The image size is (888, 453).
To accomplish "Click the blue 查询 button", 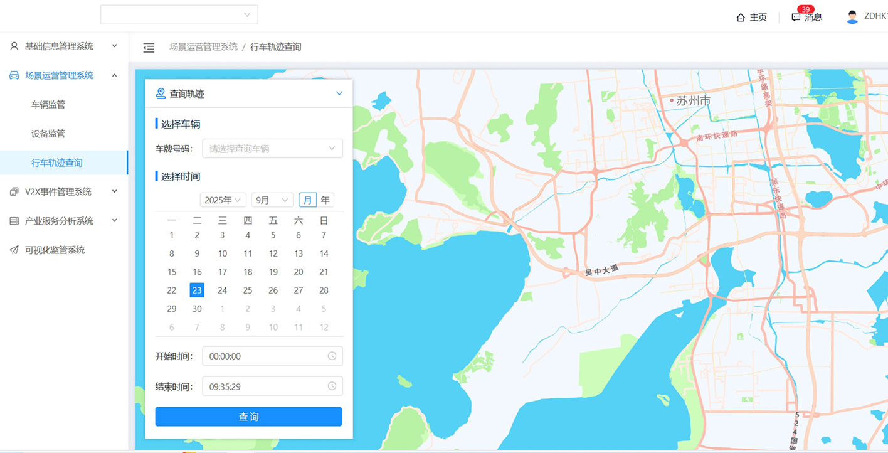I will [248, 417].
